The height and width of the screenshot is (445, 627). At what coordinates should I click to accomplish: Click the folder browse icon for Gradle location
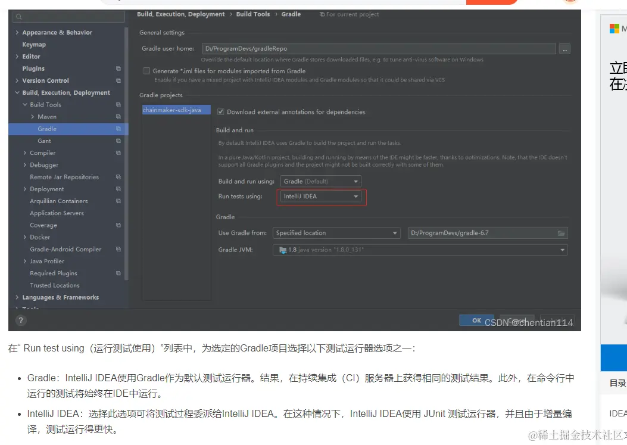(x=561, y=233)
